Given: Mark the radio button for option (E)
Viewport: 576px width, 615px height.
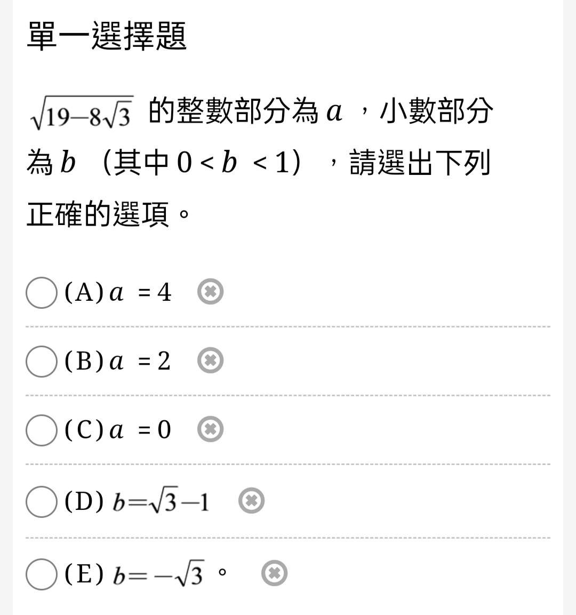Looking at the screenshot, I should coord(42,574).
